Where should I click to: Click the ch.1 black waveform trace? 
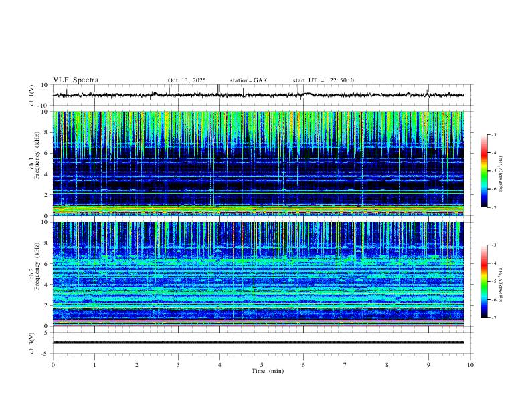click(x=258, y=95)
